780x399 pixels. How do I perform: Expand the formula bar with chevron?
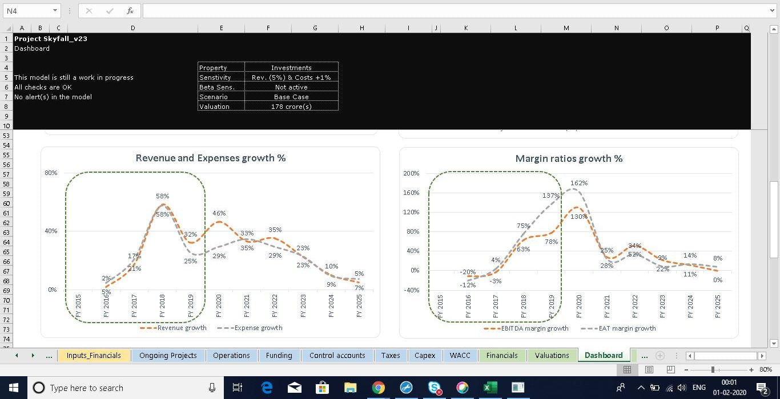point(772,11)
